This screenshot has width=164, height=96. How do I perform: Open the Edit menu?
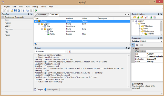click(14, 7)
